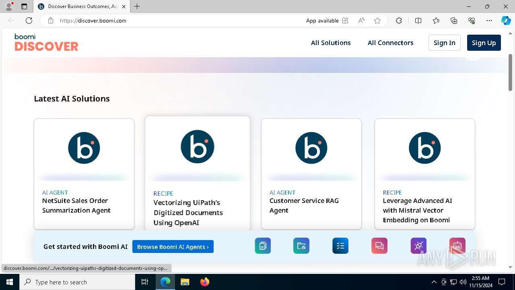Click the NetSuite Sales Order card logo
The height and width of the screenshot is (290, 515).
click(84, 148)
